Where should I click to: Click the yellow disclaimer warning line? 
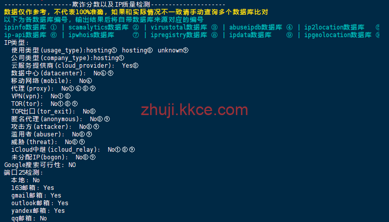136,12
